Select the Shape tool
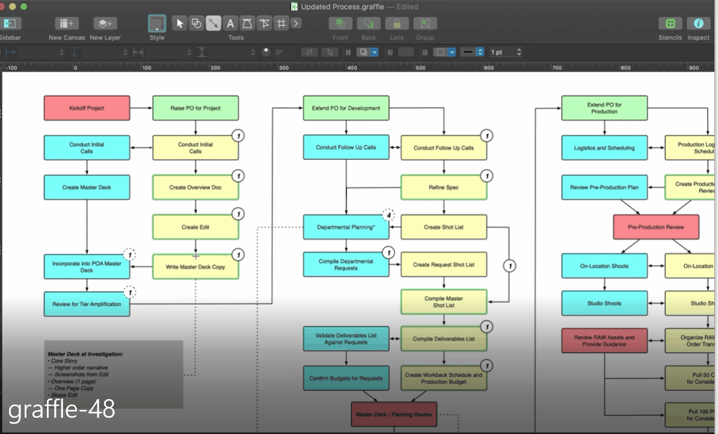The height and width of the screenshot is (434, 718). [197, 23]
